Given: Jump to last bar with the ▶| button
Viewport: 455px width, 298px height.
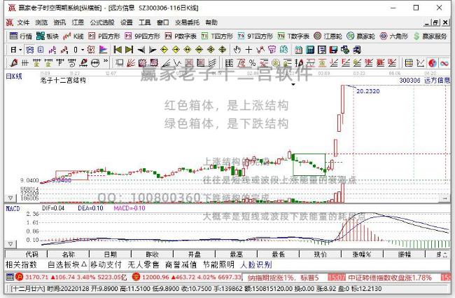Looking at the screenshot, I should (x=129, y=50).
